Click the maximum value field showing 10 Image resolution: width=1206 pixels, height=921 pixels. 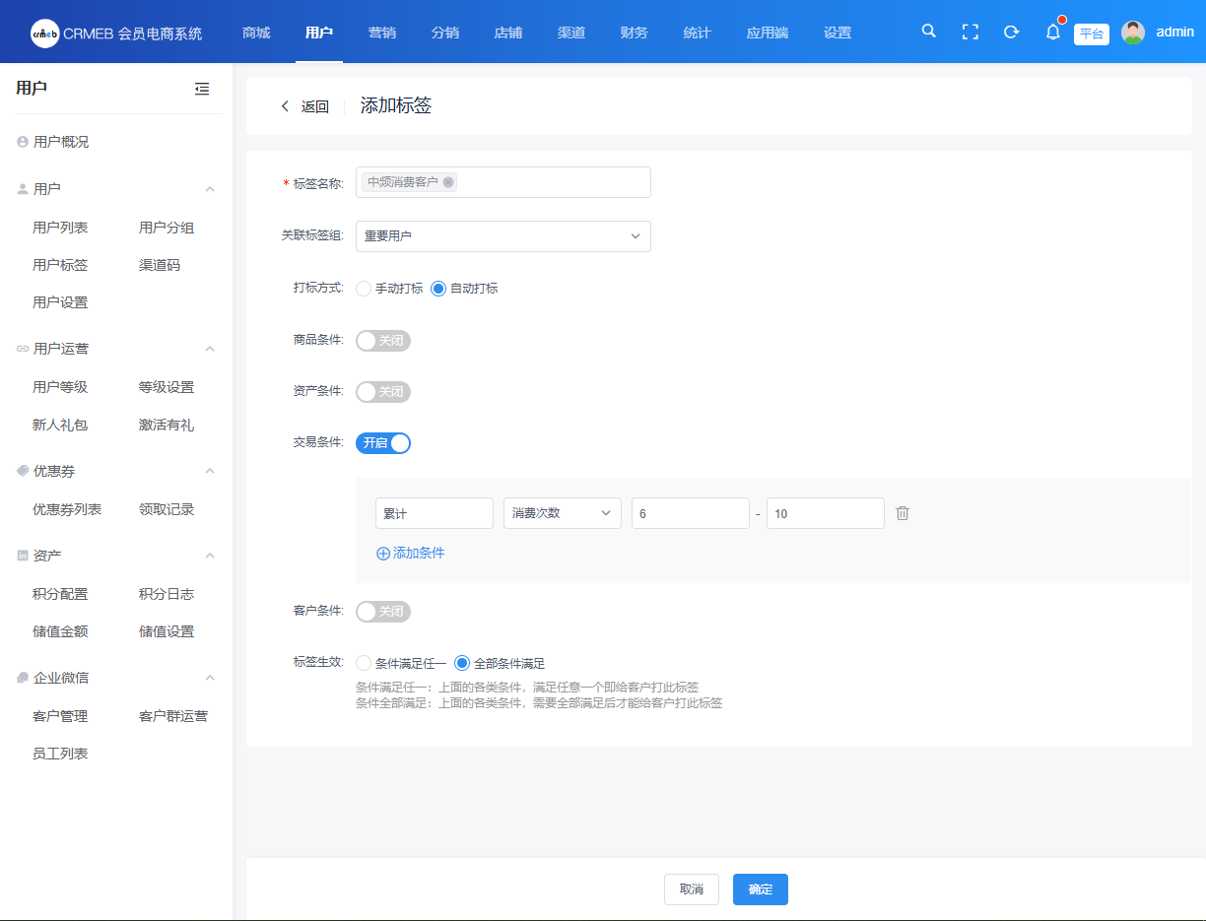(825, 513)
